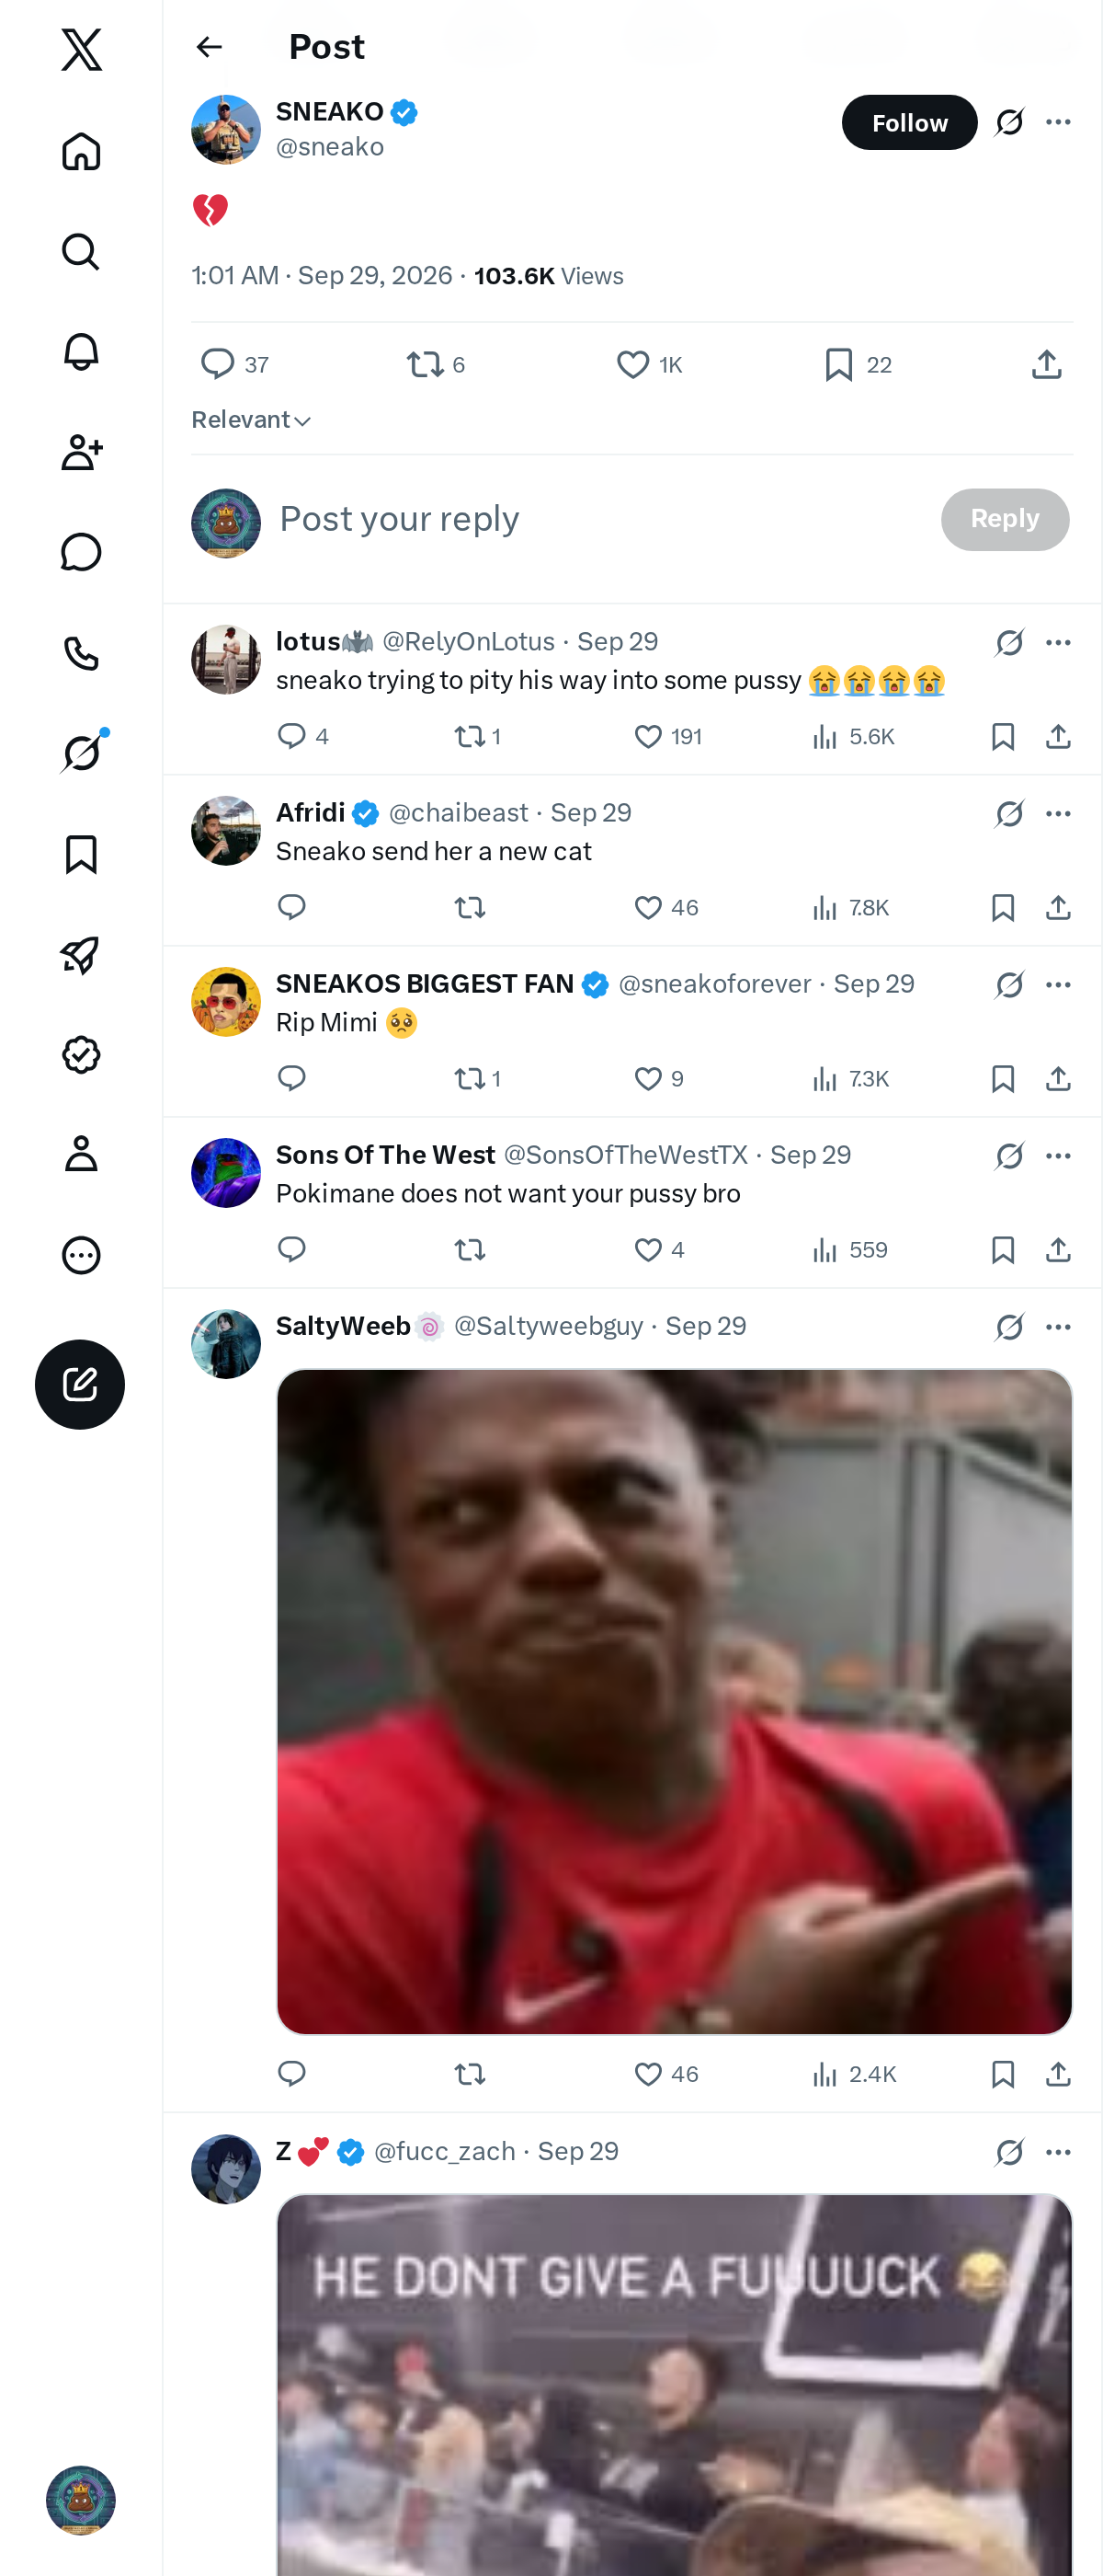Open more options on lotus's reply
This screenshot has height=2576, width=1103.
1058,642
